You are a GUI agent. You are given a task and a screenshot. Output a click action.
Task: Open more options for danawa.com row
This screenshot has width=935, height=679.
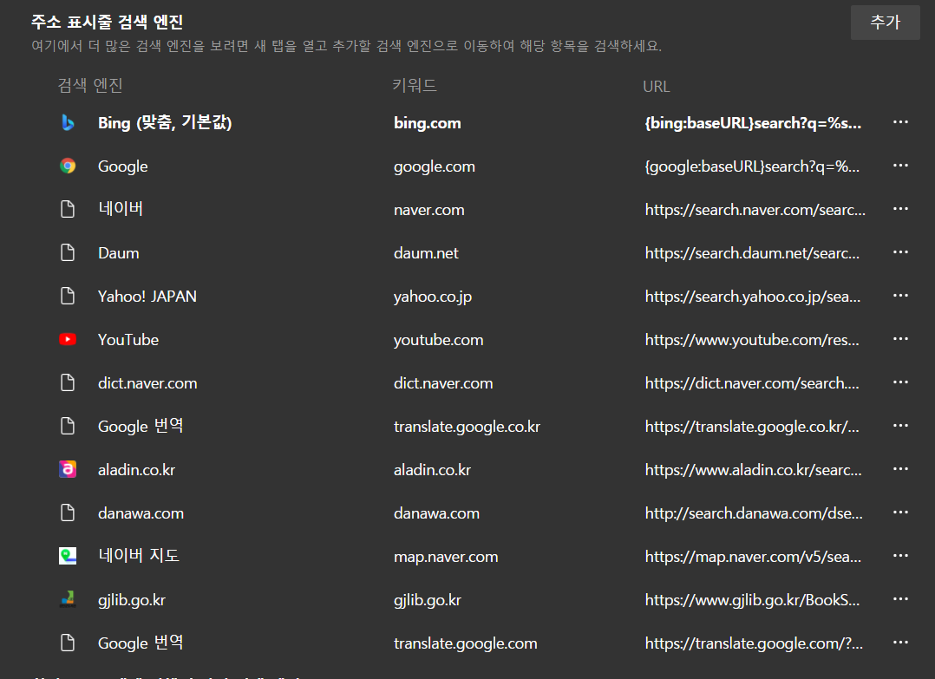[900, 513]
